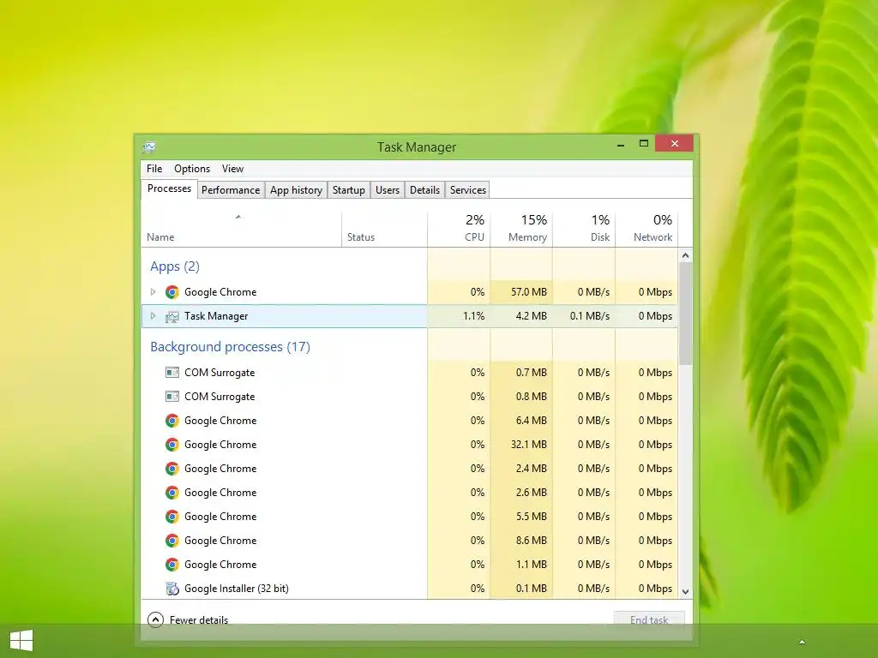Select Google Chrome 5.5 MB row name
This screenshot has width=878, height=658.
(x=220, y=517)
